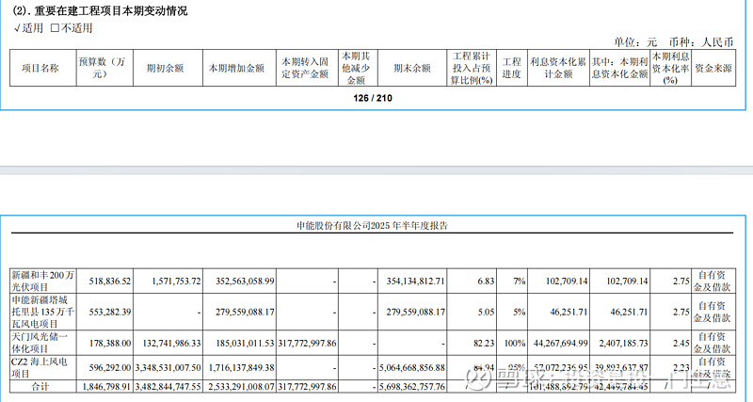
Task: Tick the 适用 checkbox
Action: tap(17, 28)
